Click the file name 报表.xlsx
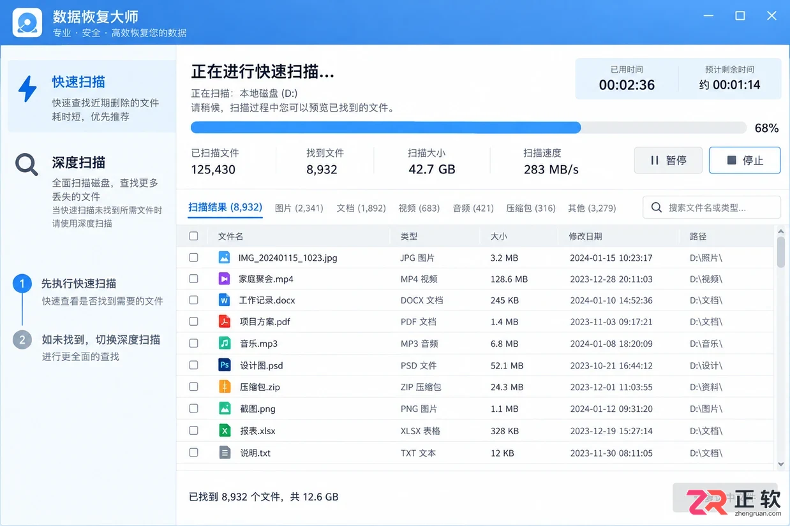Viewport: 790px width, 526px height. tap(258, 430)
